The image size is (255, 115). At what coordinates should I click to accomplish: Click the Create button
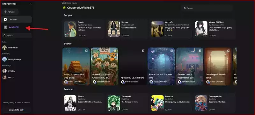[x=10, y=12]
